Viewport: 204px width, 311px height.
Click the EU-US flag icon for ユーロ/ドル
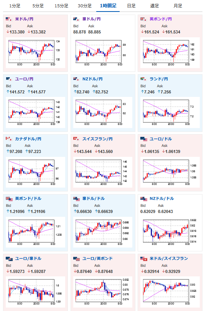click(144, 139)
